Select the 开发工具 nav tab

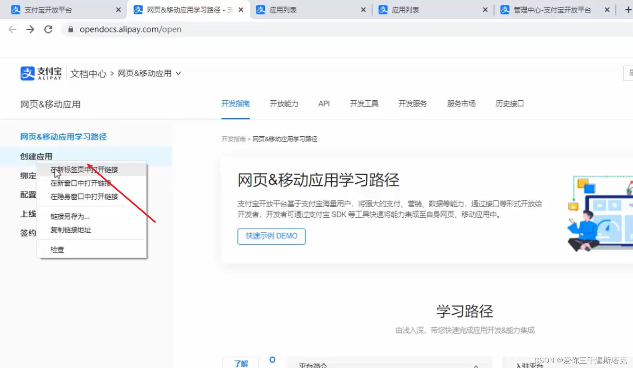364,104
